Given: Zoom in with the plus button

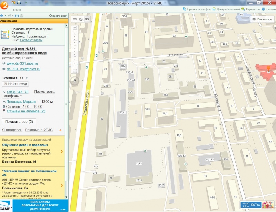Looking at the screenshot, I should tap(75, 28).
